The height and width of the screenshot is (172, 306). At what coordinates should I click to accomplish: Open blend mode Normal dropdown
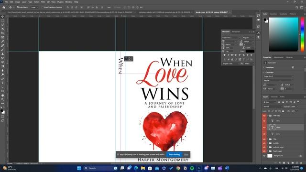point(273,107)
